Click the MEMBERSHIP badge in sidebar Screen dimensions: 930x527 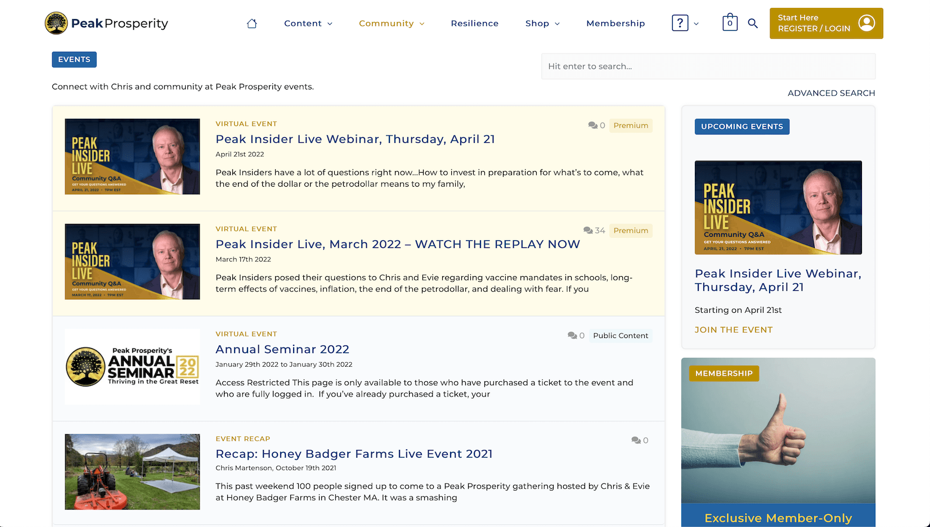[724, 373]
